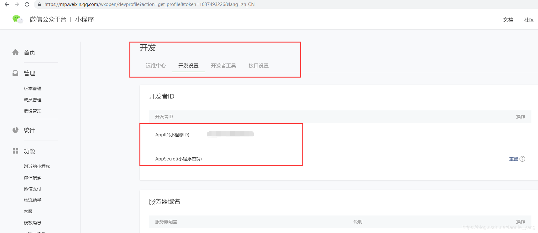Click the WeChat logo in the header
This screenshot has width=538, height=233.
(18, 19)
